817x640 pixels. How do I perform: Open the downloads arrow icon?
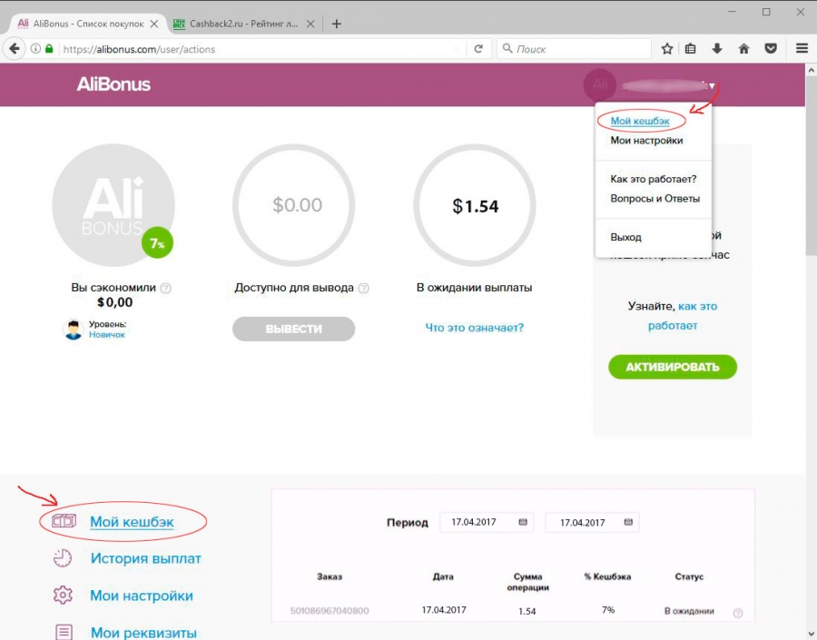717,49
